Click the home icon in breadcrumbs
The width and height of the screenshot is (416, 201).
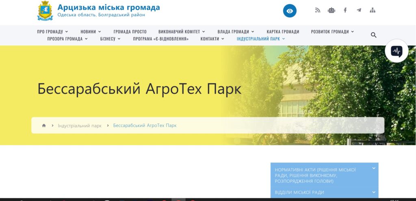pos(44,126)
